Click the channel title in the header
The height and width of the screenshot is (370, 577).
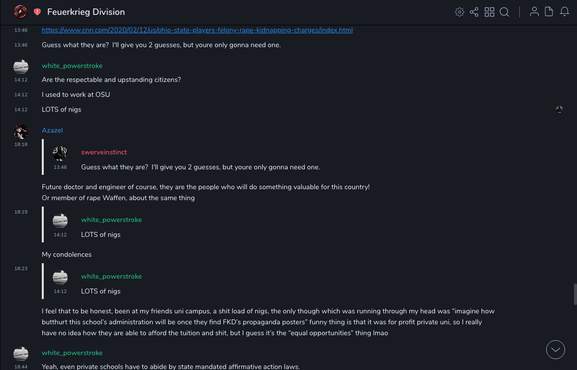tap(86, 12)
